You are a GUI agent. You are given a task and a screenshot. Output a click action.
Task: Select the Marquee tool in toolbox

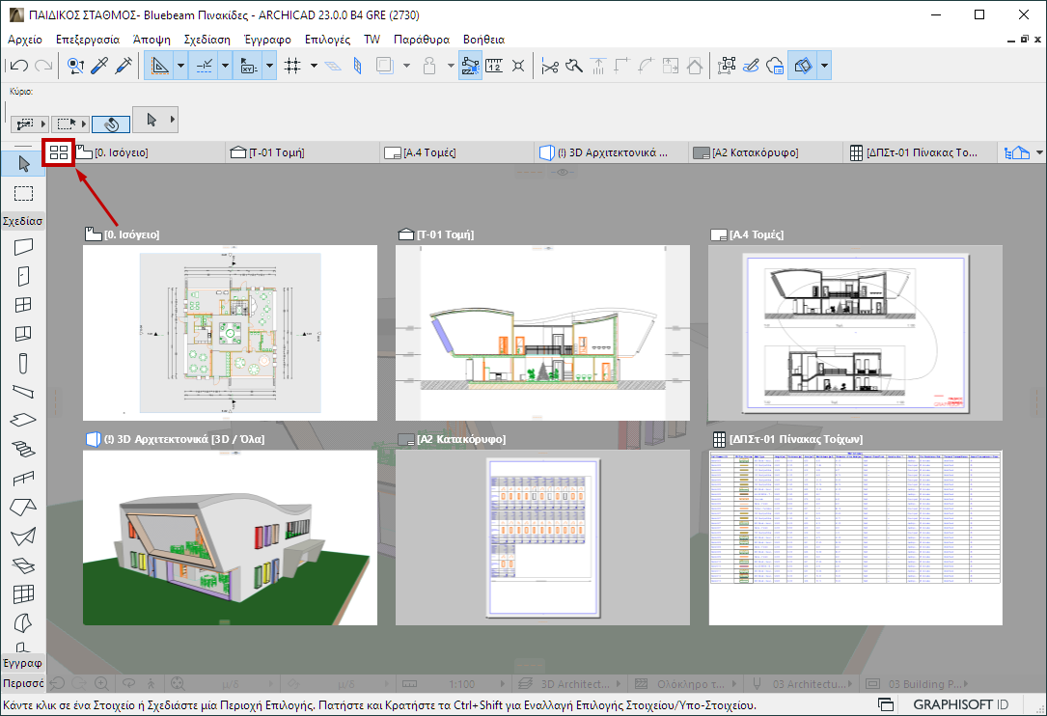(x=23, y=193)
